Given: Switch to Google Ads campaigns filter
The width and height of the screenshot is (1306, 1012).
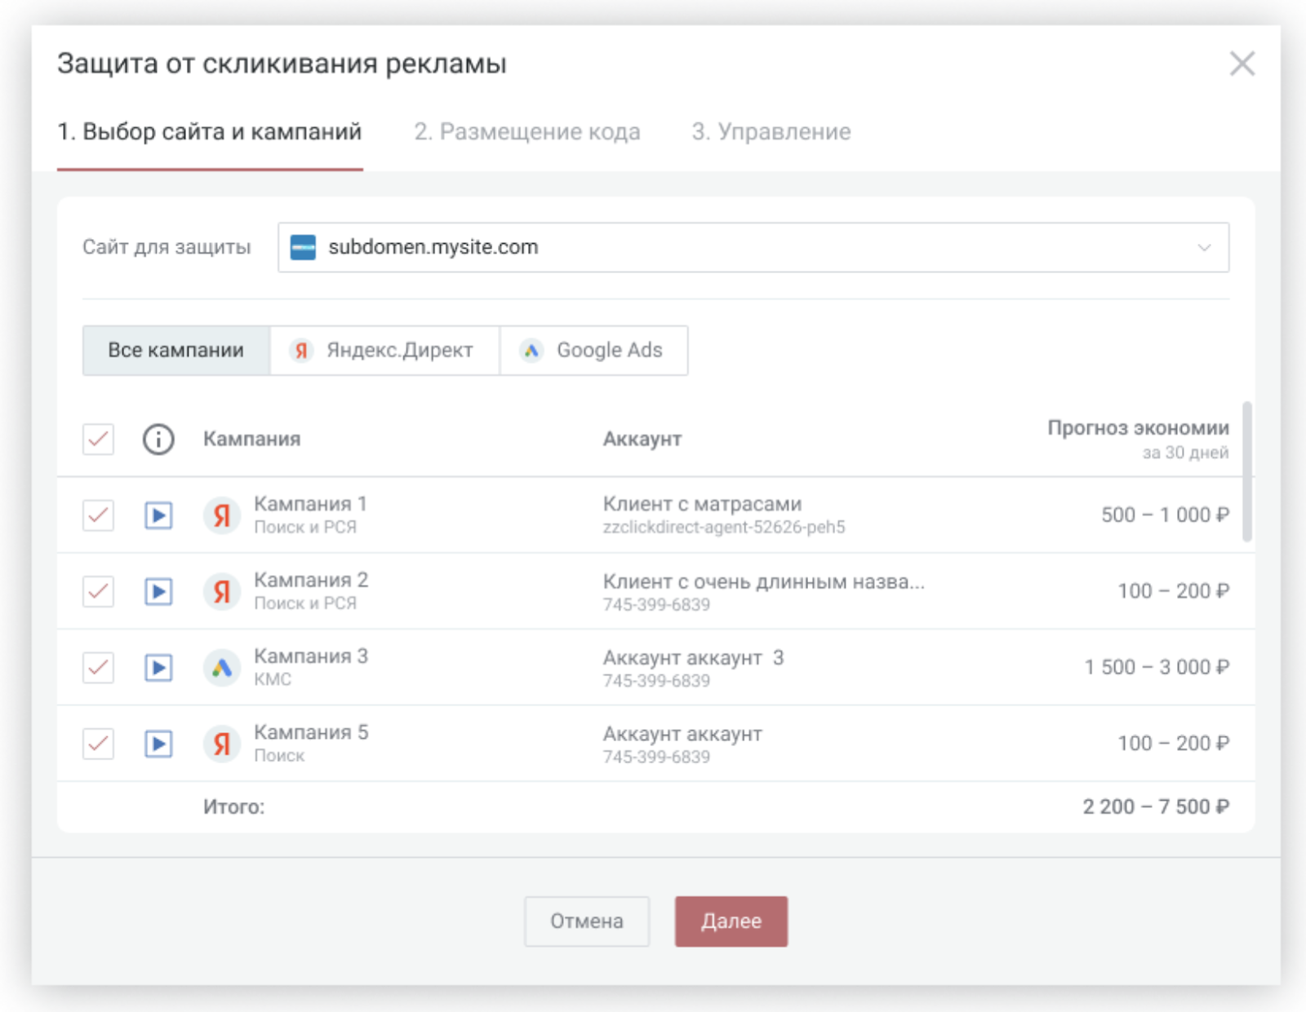Looking at the screenshot, I should coord(593,351).
